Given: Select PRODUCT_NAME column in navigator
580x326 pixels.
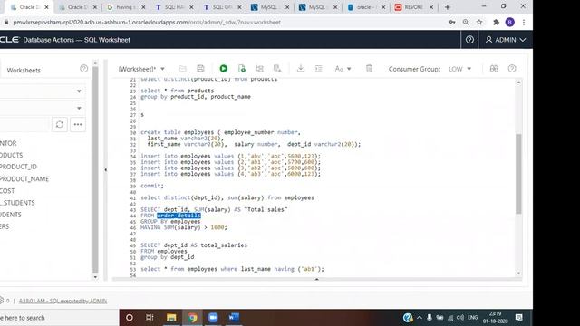Looking at the screenshot, I should 24,179.
